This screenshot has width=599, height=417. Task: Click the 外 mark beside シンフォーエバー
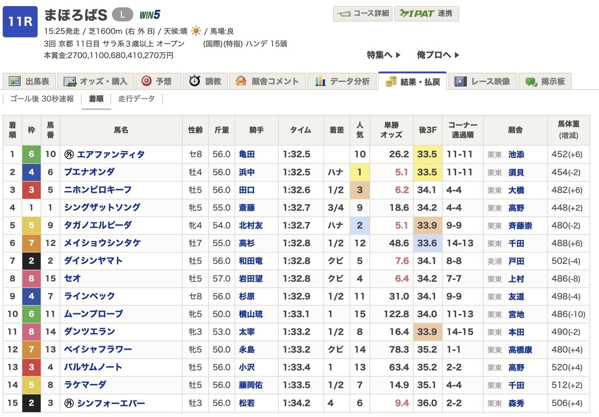[x=69, y=403]
